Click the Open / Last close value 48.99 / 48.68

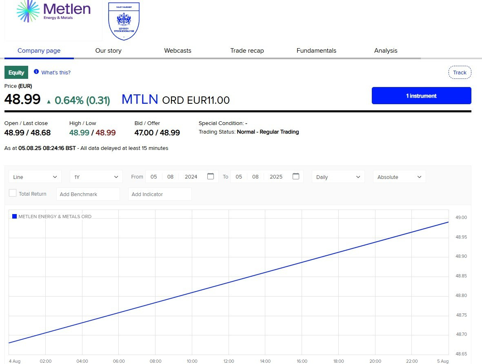pyautogui.click(x=28, y=133)
